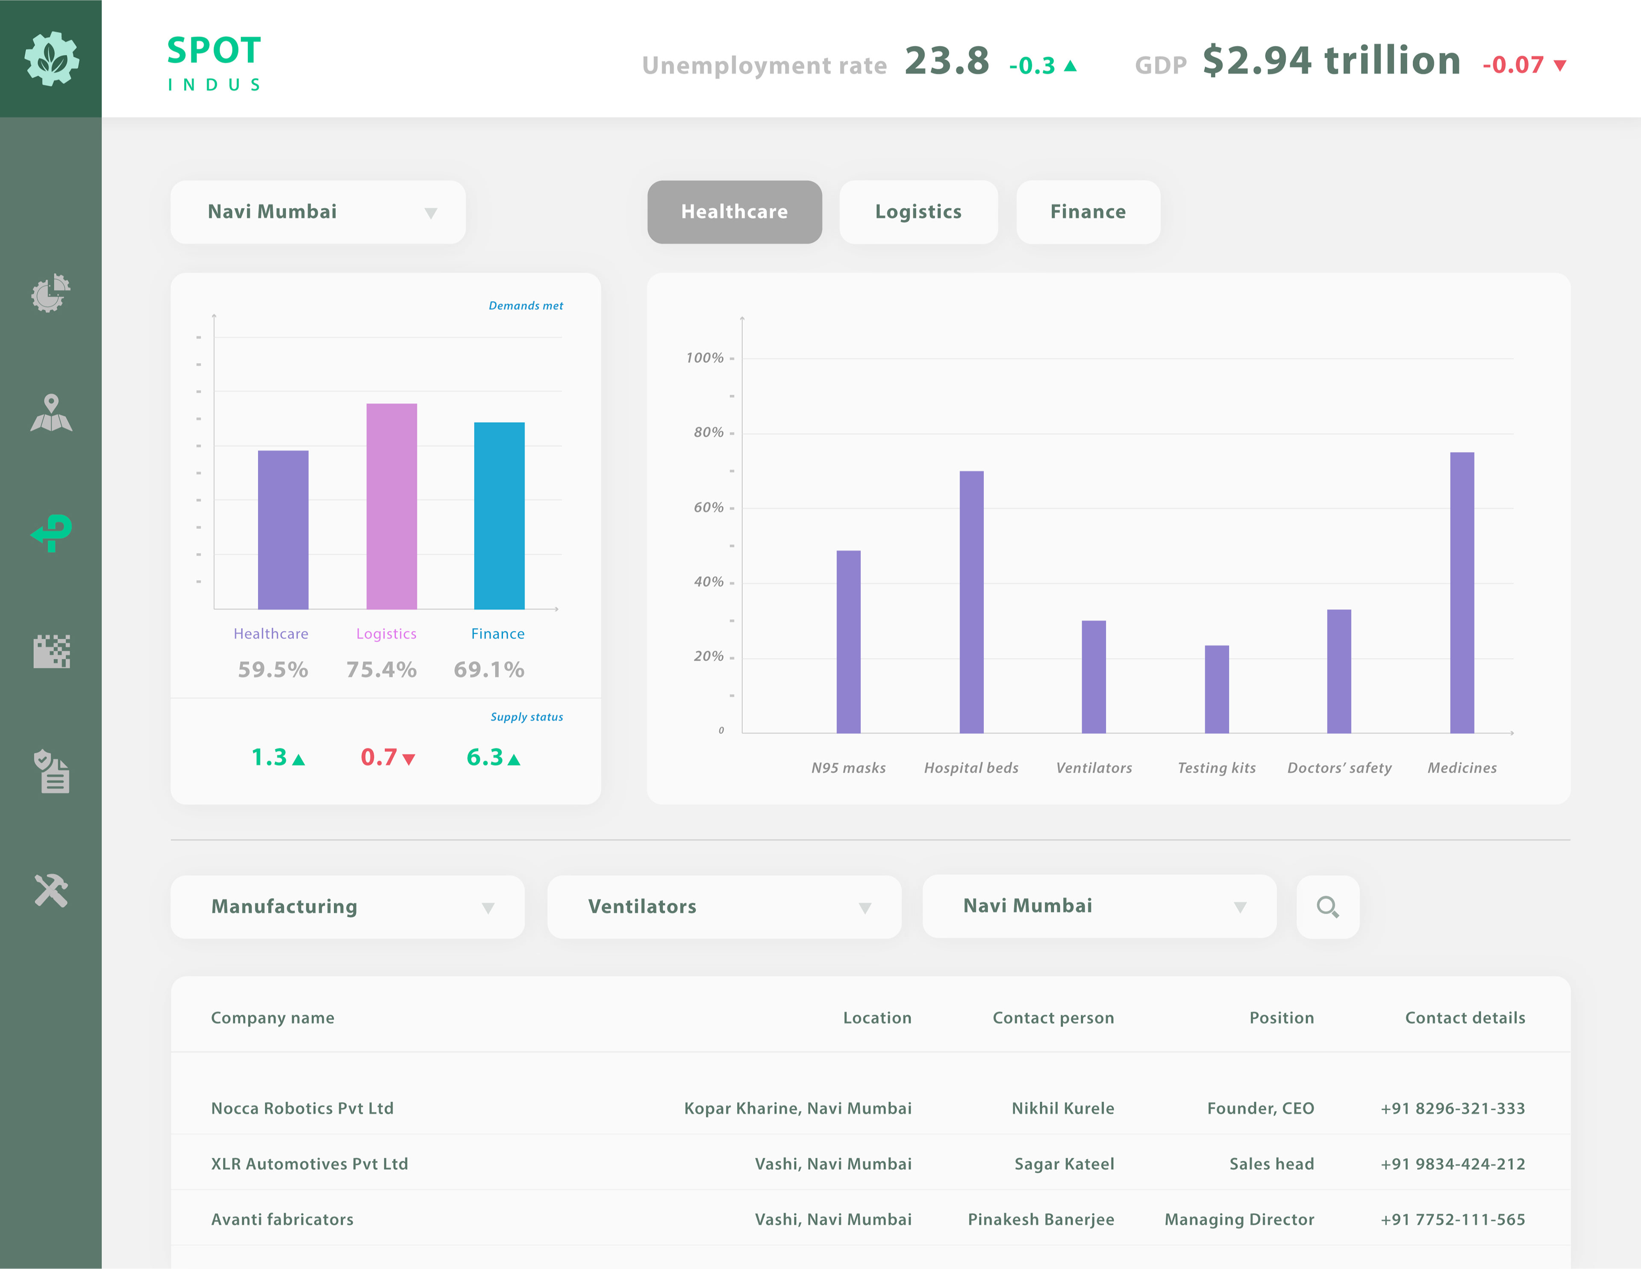The image size is (1641, 1269).
Task: Switch to the Healthcare tab
Action: pos(734,212)
